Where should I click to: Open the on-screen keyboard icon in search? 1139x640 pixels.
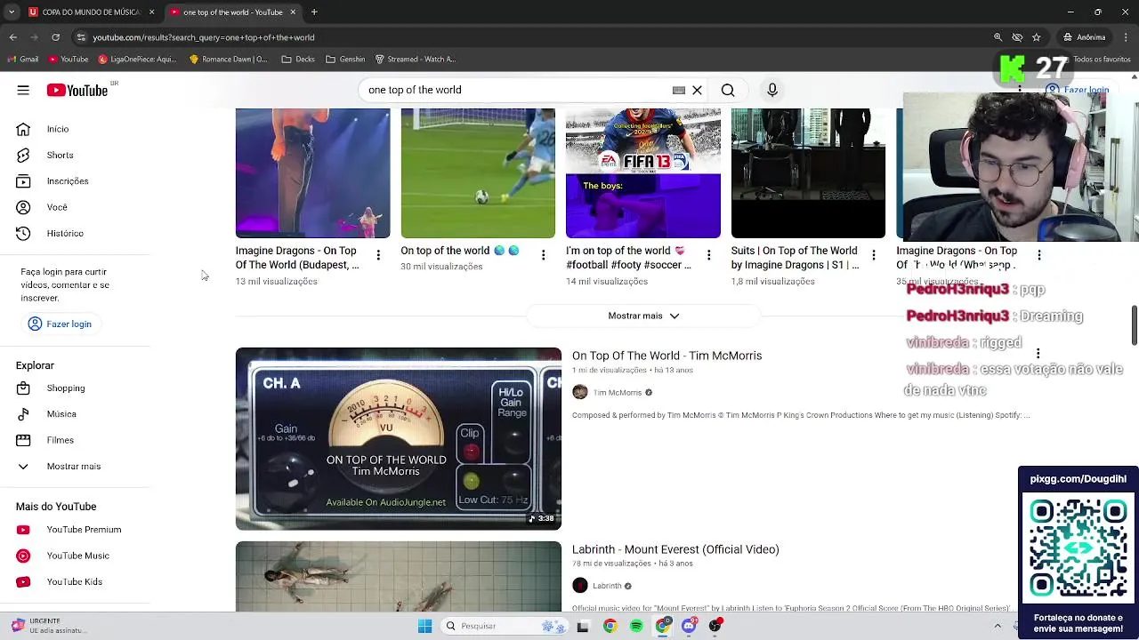pos(679,90)
